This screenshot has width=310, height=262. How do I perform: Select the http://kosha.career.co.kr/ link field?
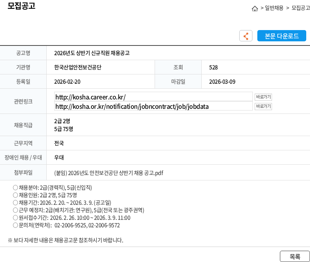[x=153, y=97]
